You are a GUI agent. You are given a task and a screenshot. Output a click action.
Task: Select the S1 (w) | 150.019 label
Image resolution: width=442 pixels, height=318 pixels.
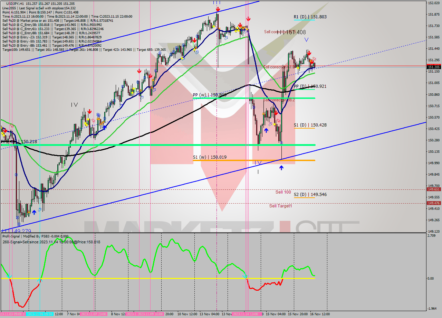pyautogui.click(x=210, y=157)
